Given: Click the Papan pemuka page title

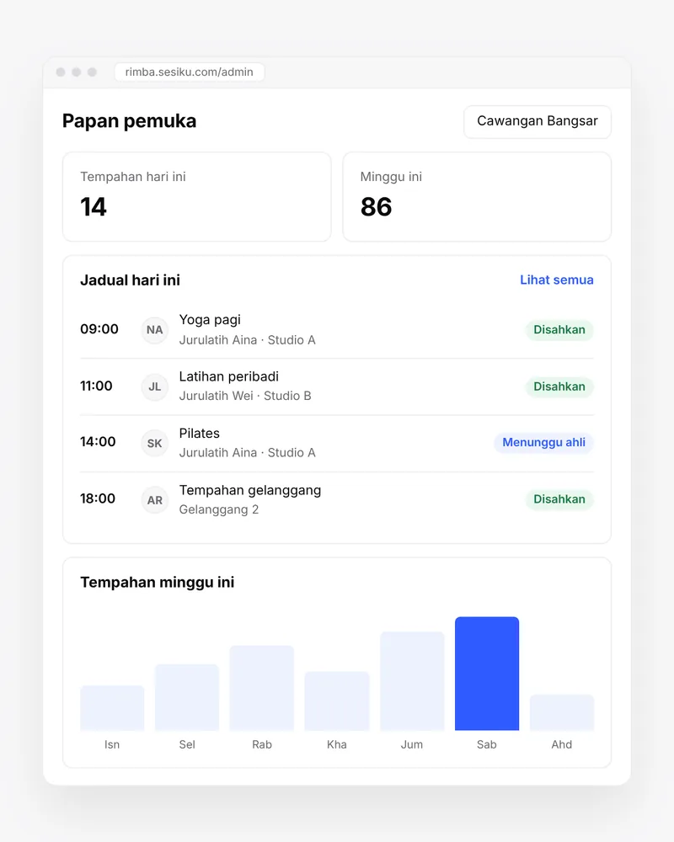Looking at the screenshot, I should (x=129, y=120).
